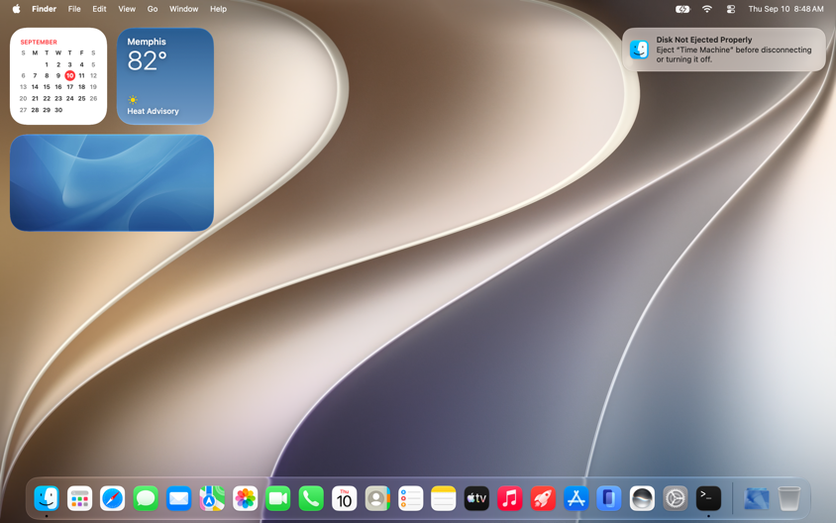Open the Window menu
Viewport: 836px width, 523px height.
point(184,9)
